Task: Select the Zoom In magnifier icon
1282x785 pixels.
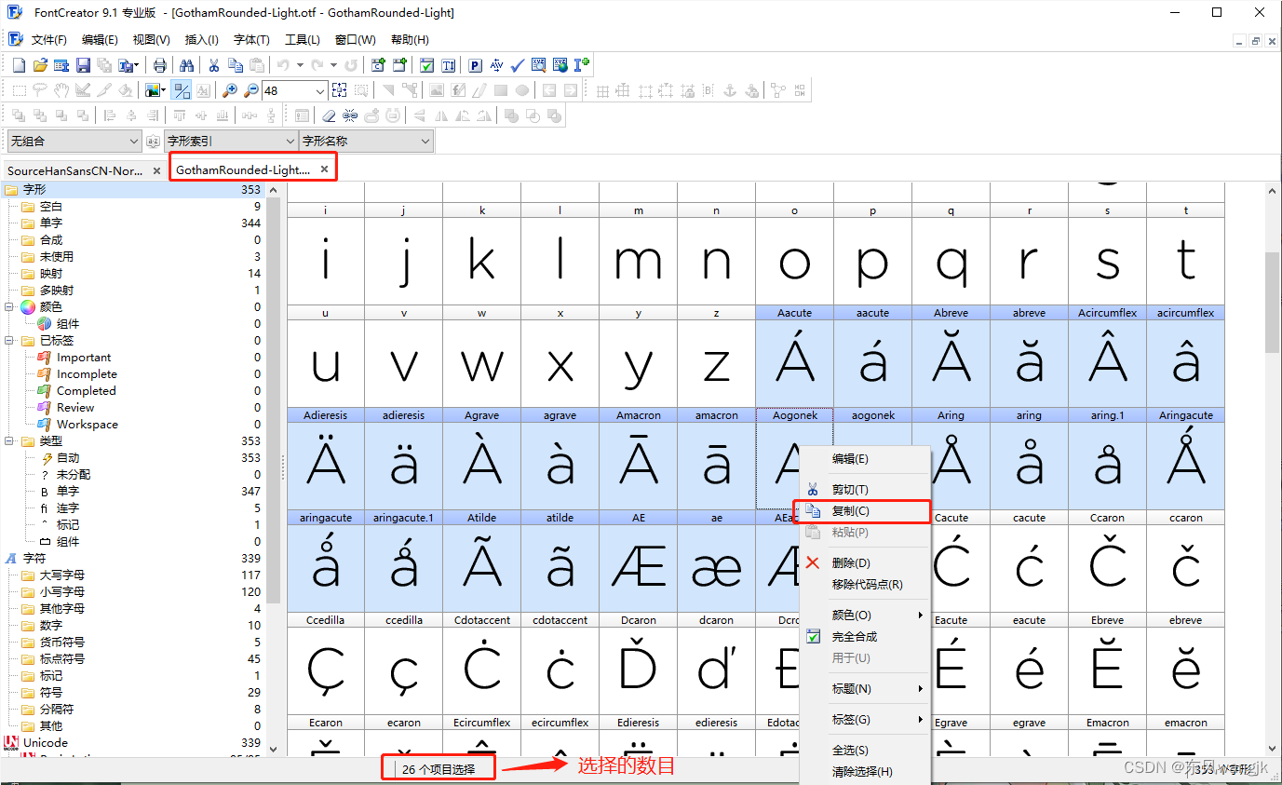Action: coord(228,89)
